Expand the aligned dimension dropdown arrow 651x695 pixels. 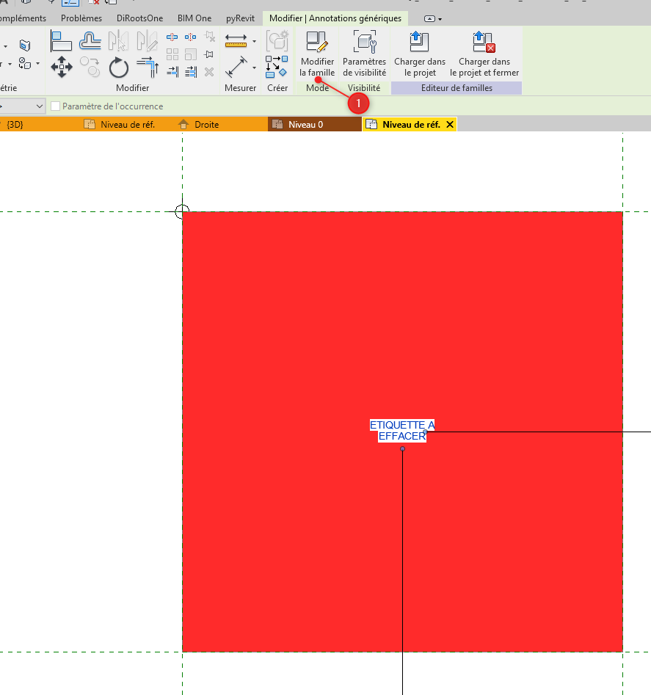(x=255, y=68)
